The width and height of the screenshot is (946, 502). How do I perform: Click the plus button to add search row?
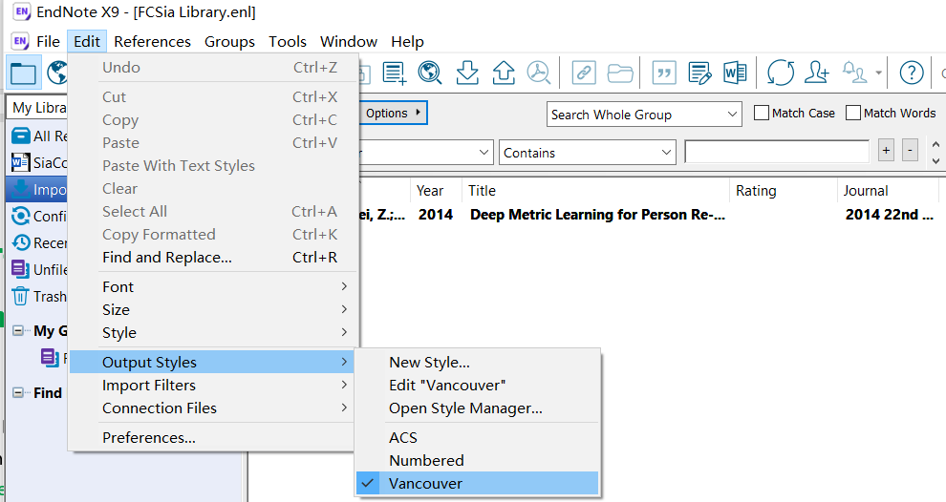click(886, 150)
